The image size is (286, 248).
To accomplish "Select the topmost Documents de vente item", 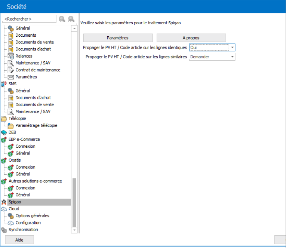I will pos(34,42).
